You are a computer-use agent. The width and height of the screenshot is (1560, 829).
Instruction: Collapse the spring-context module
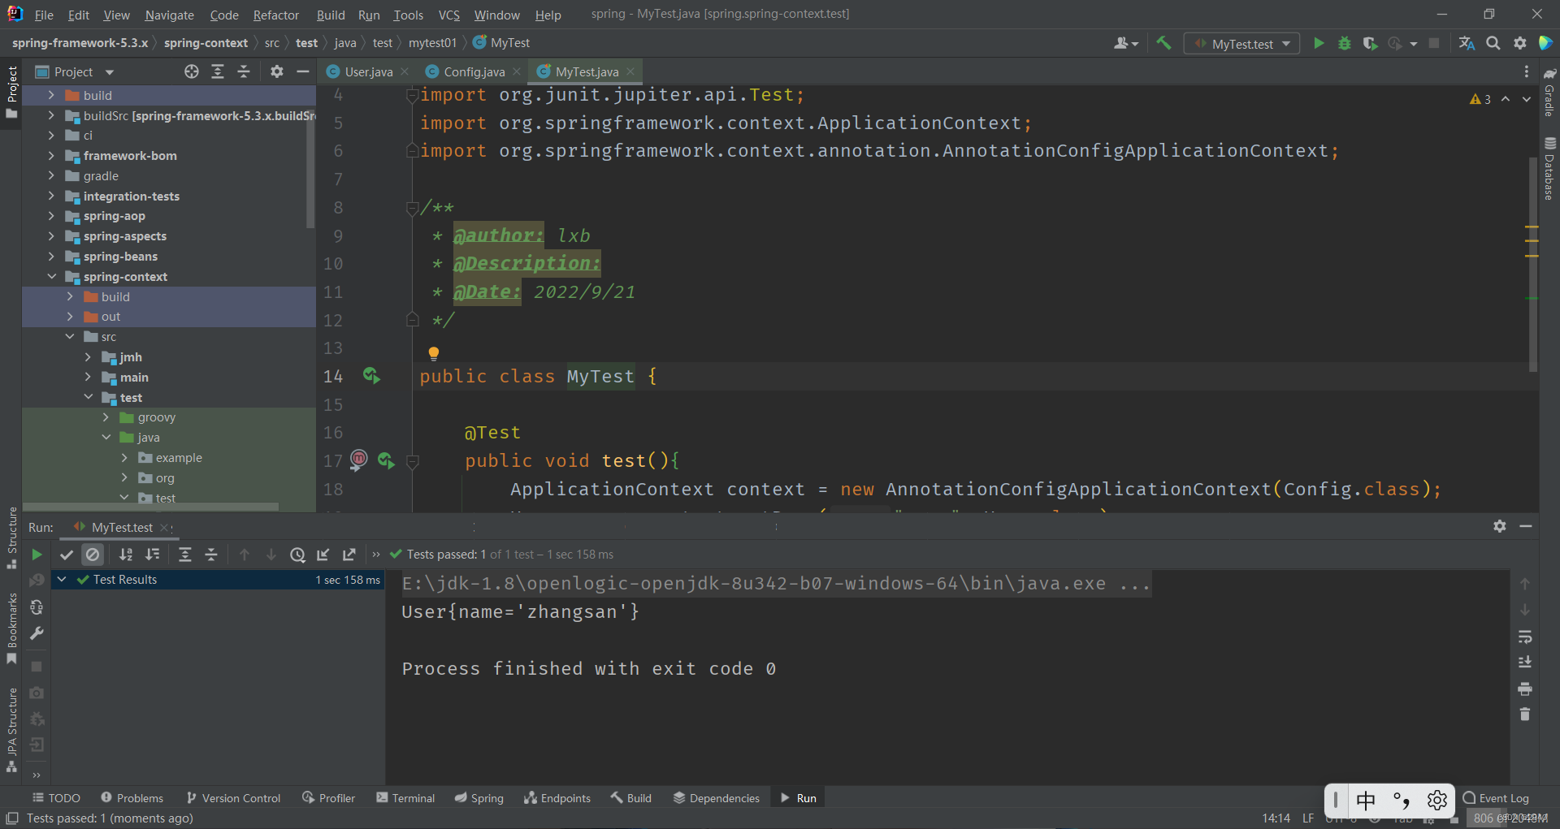click(51, 277)
